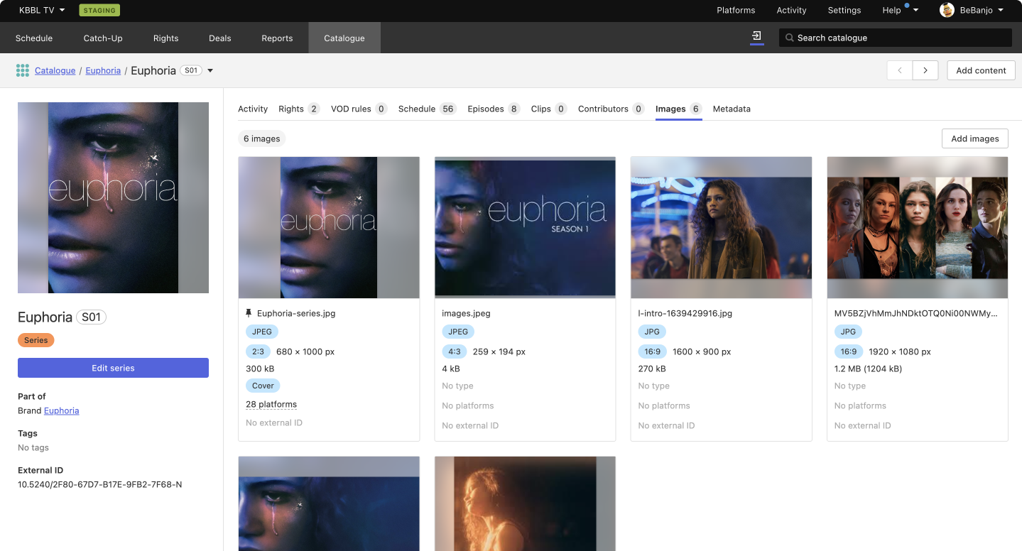Follow the Catalogue breadcrumb link
The image size is (1022, 551).
pyautogui.click(x=55, y=71)
